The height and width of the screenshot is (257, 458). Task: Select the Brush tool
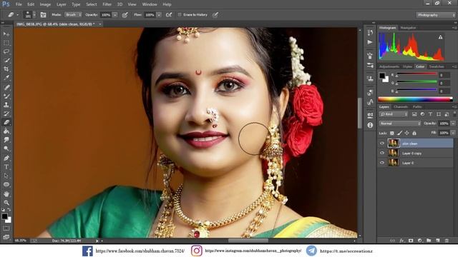click(x=6, y=96)
